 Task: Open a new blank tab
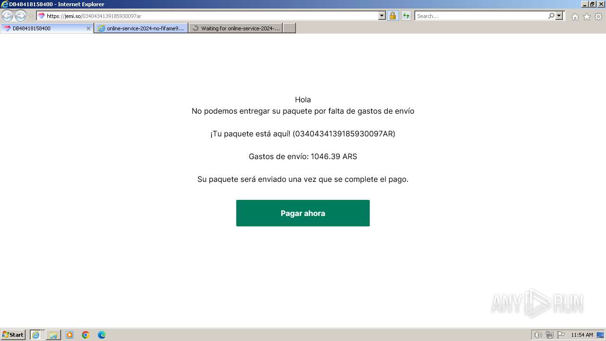pos(289,28)
